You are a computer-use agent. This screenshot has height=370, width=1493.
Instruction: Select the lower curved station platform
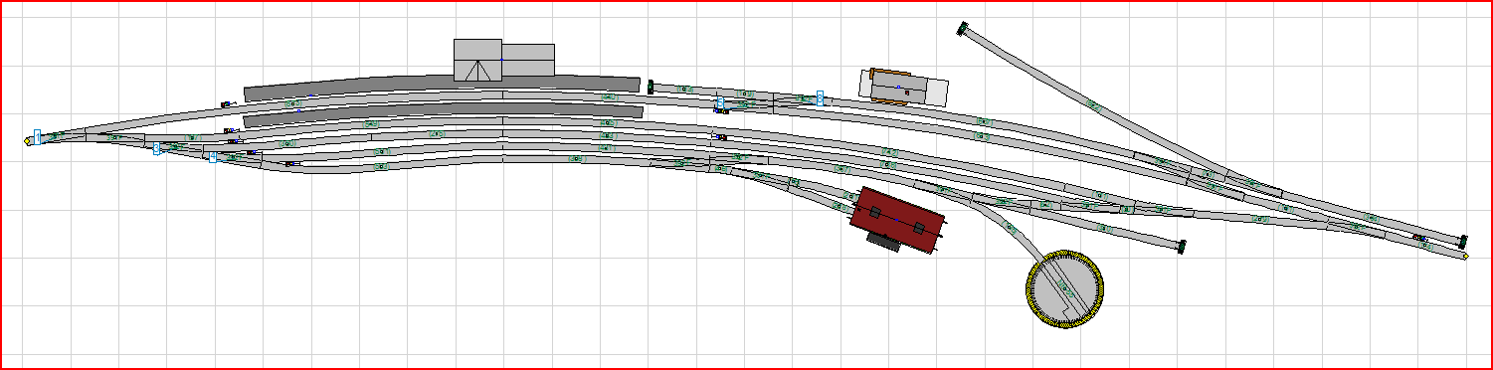[444, 114]
